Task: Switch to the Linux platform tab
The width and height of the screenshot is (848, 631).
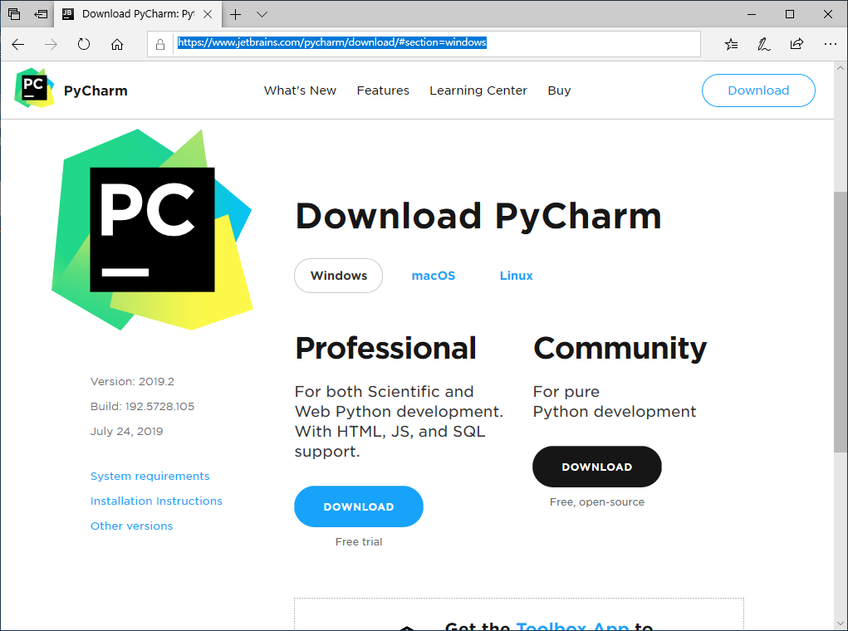Action: 516,276
